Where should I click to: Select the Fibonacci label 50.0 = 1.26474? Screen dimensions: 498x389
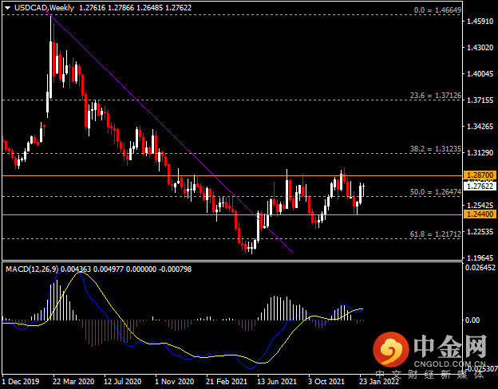pyautogui.click(x=436, y=192)
